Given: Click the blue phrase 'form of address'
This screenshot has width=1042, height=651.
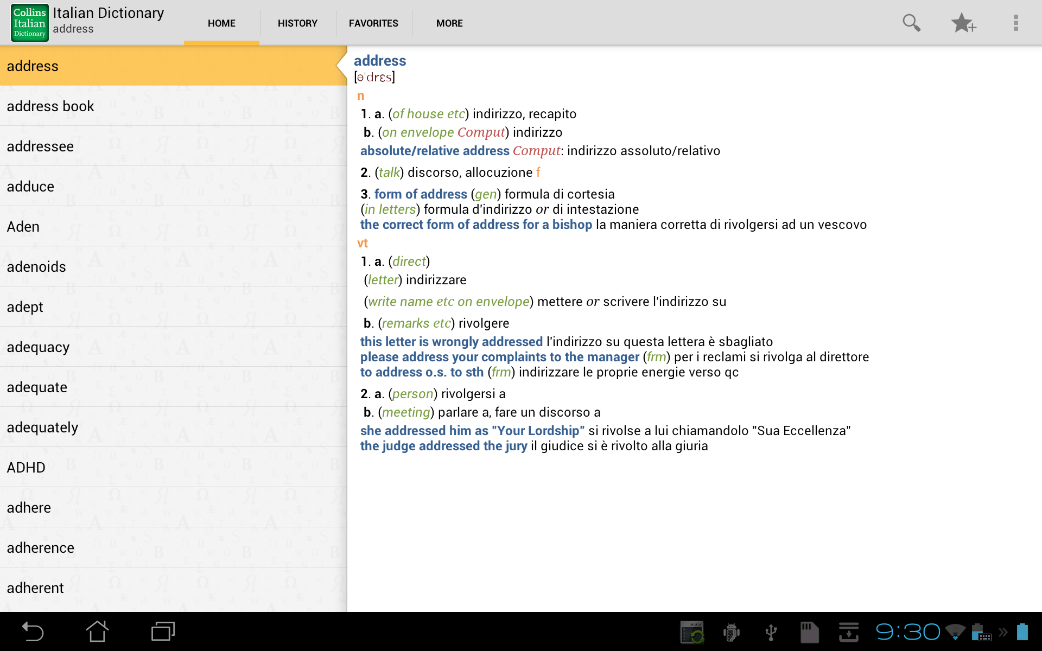Looking at the screenshot, I should pos(421,194).
